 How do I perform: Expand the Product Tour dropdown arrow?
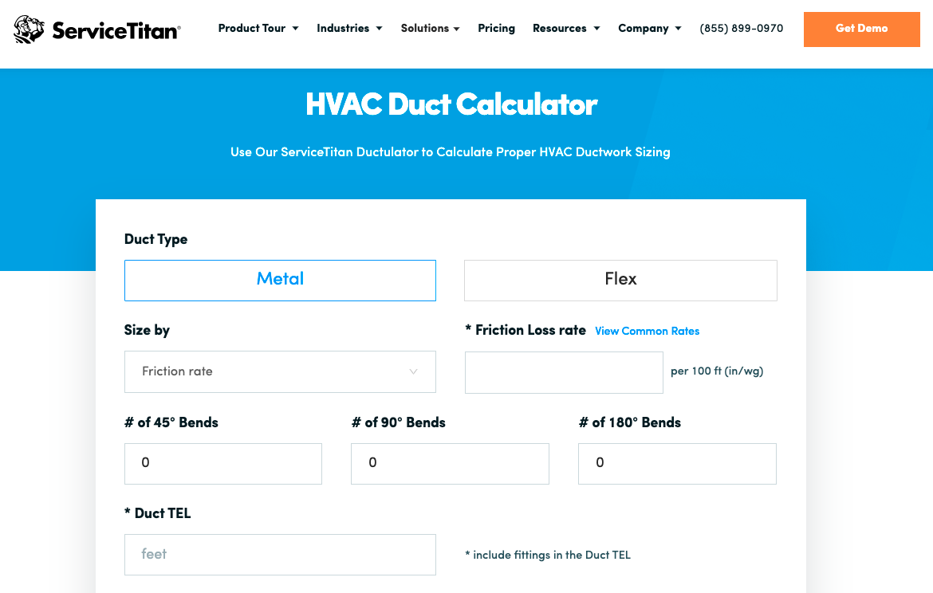[296, 28]
